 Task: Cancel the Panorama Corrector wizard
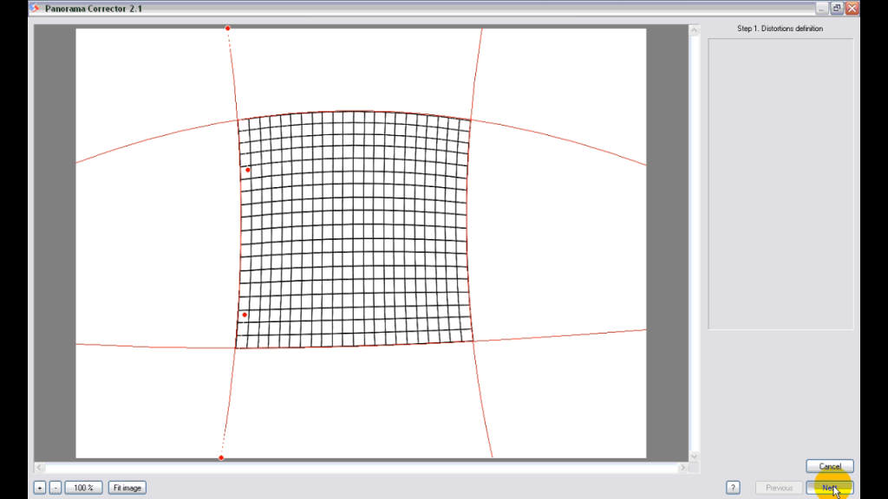[829, 466]
